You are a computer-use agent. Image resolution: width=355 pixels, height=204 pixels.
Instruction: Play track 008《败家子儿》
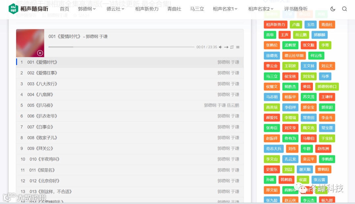[130, 137]
